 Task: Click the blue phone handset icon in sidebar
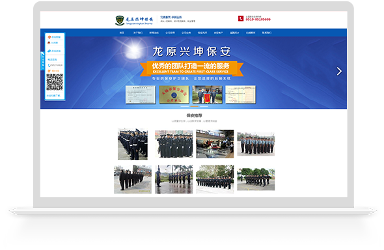coord(49,65)
